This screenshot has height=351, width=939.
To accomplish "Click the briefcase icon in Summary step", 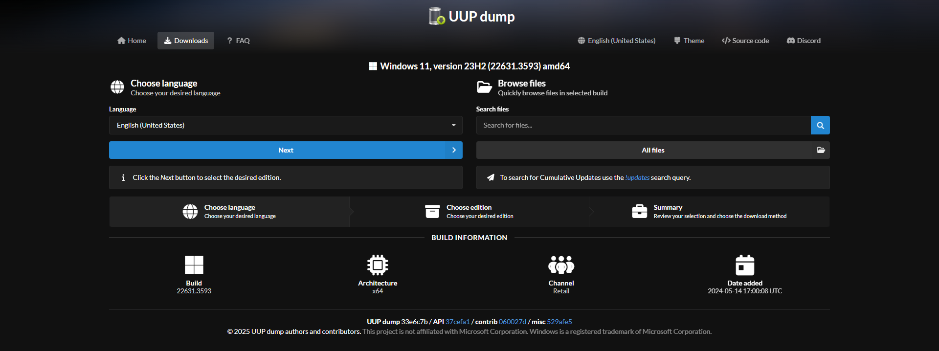I will click(x=639, y=211).
